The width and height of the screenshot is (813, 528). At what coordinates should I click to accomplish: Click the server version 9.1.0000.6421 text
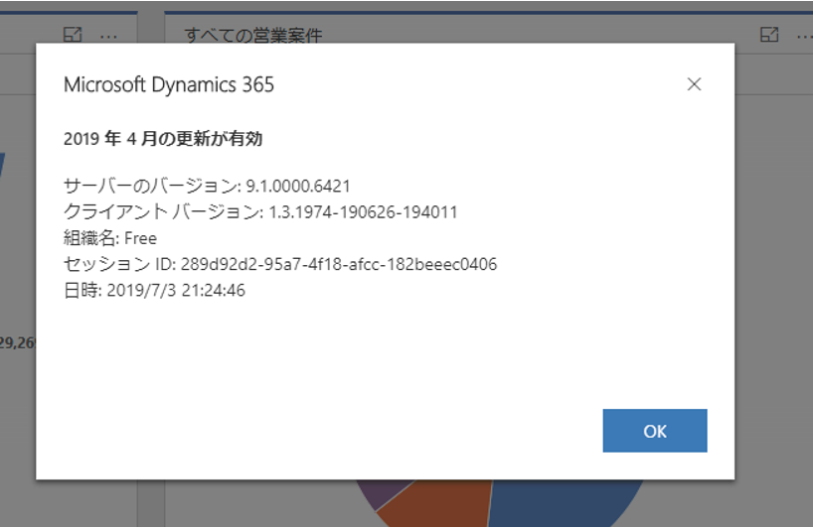pyautogui.click(x=297, y=186)
